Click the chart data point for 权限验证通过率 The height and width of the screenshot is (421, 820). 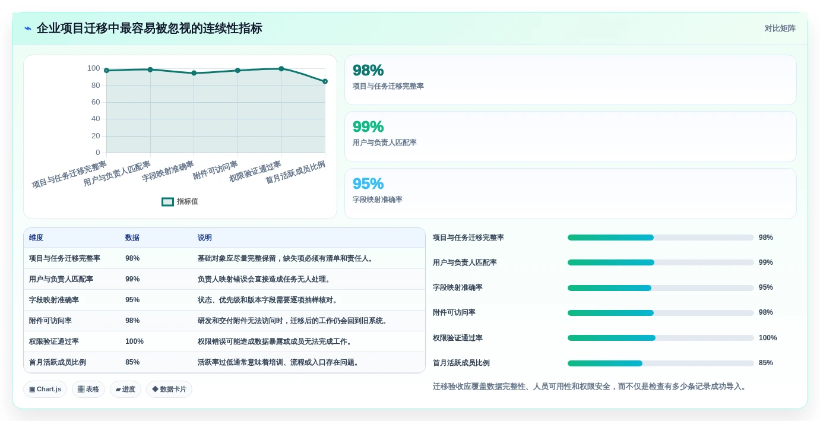tap(281, 69)
